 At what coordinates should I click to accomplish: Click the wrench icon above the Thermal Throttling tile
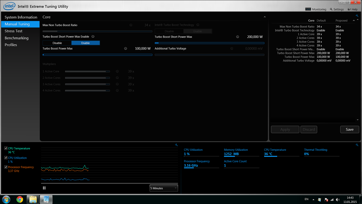click(x=357, y=145)
